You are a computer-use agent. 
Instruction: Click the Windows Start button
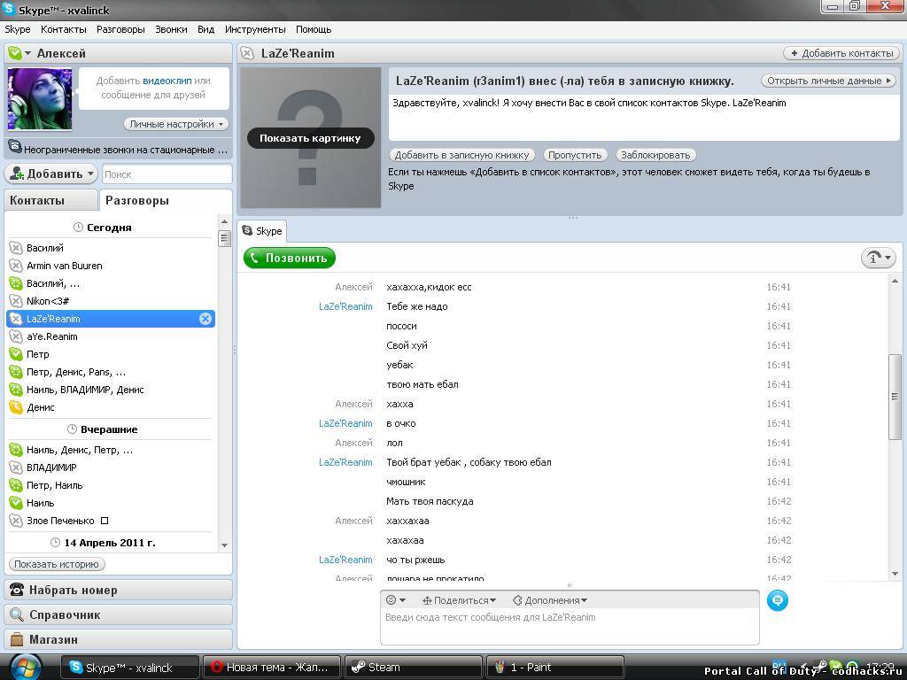[x=26, y=668]
